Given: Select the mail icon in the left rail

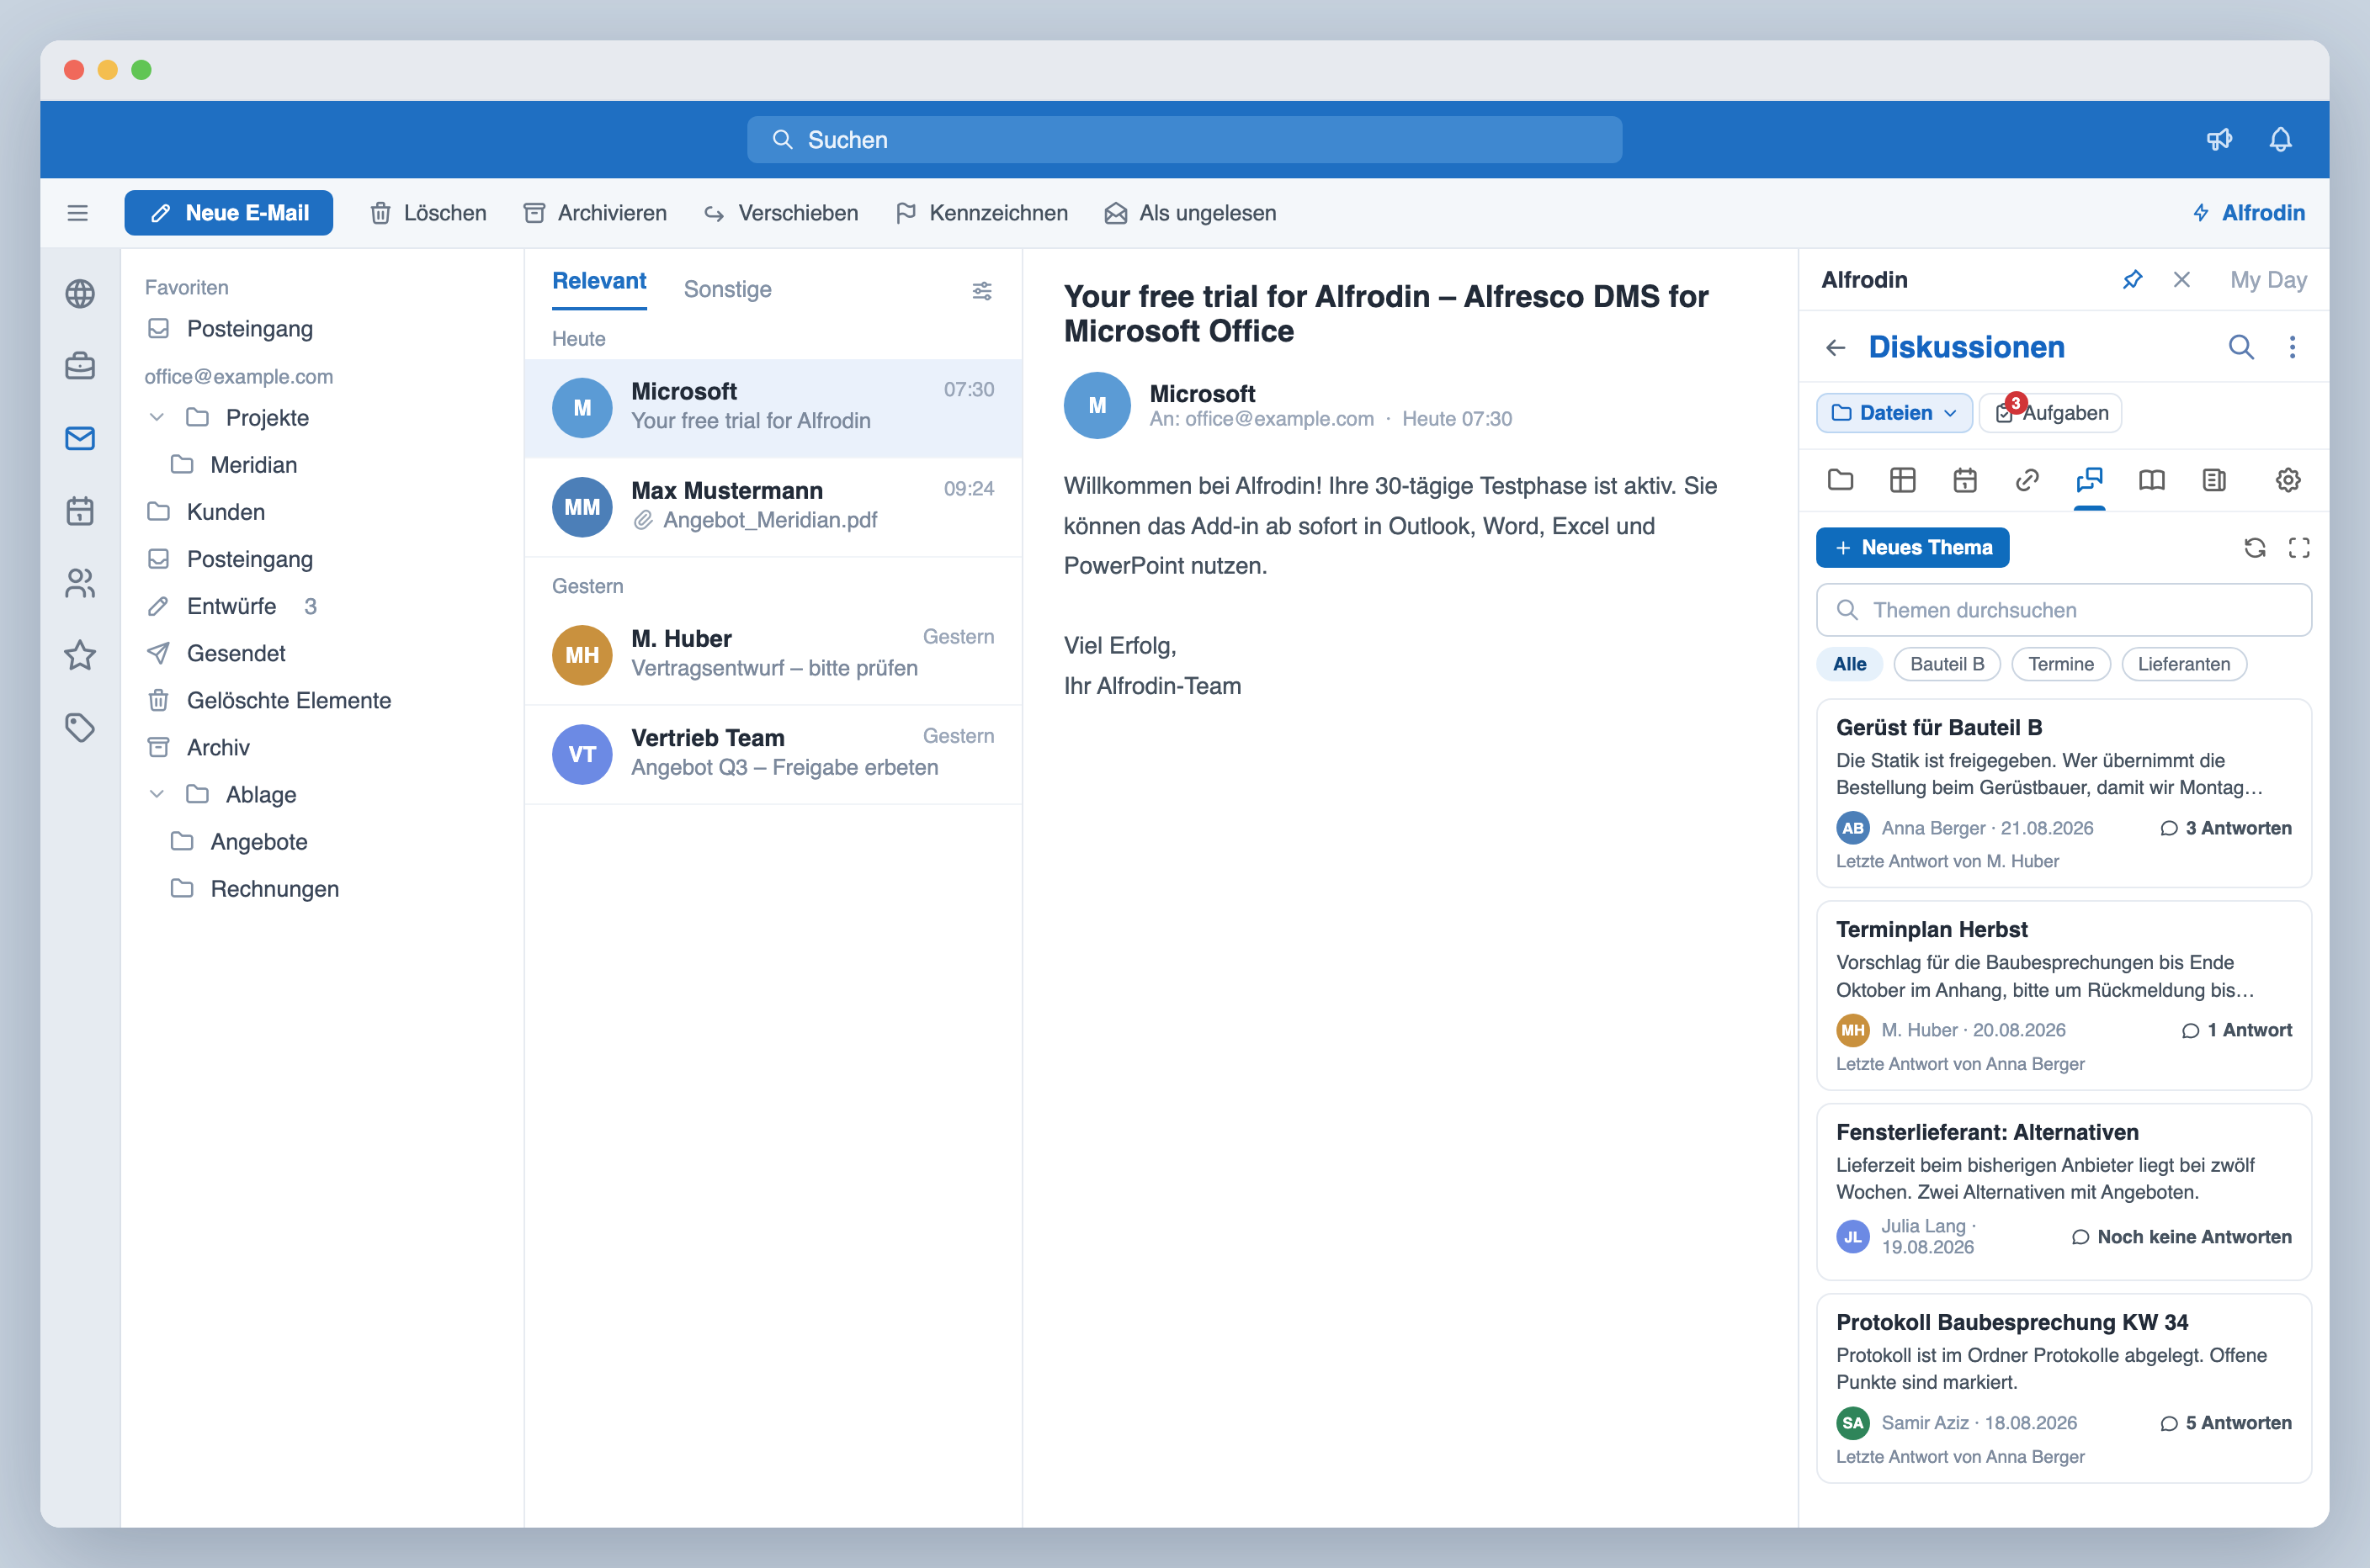Looking at the screenshot, I should click(80, 438).
